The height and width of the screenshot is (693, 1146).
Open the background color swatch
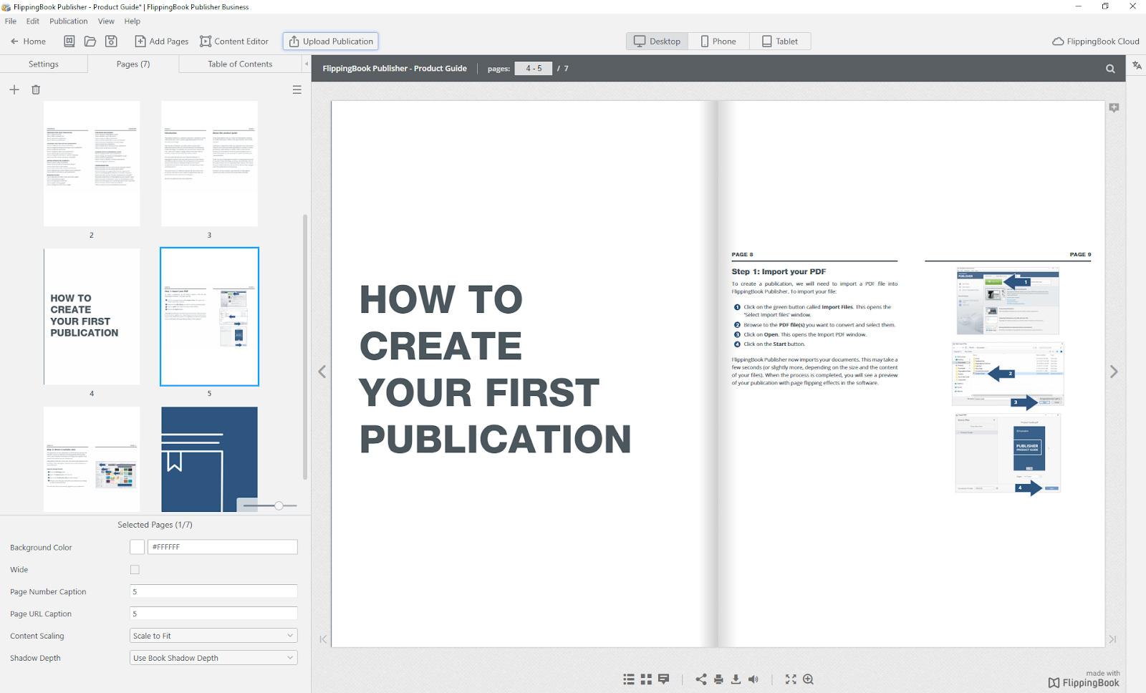137,547
